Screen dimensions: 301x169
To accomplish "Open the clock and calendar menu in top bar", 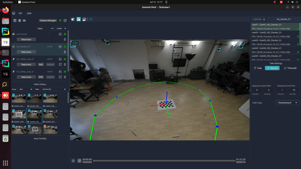I will pos(156,2).
